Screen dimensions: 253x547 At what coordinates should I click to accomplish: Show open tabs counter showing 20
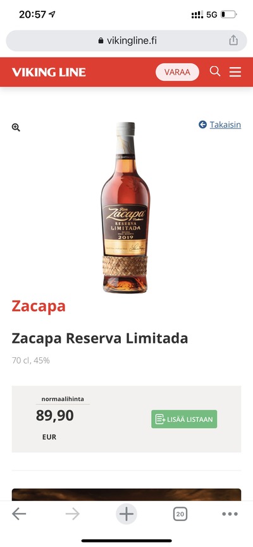pyautogui.click(x=180, y=514)
